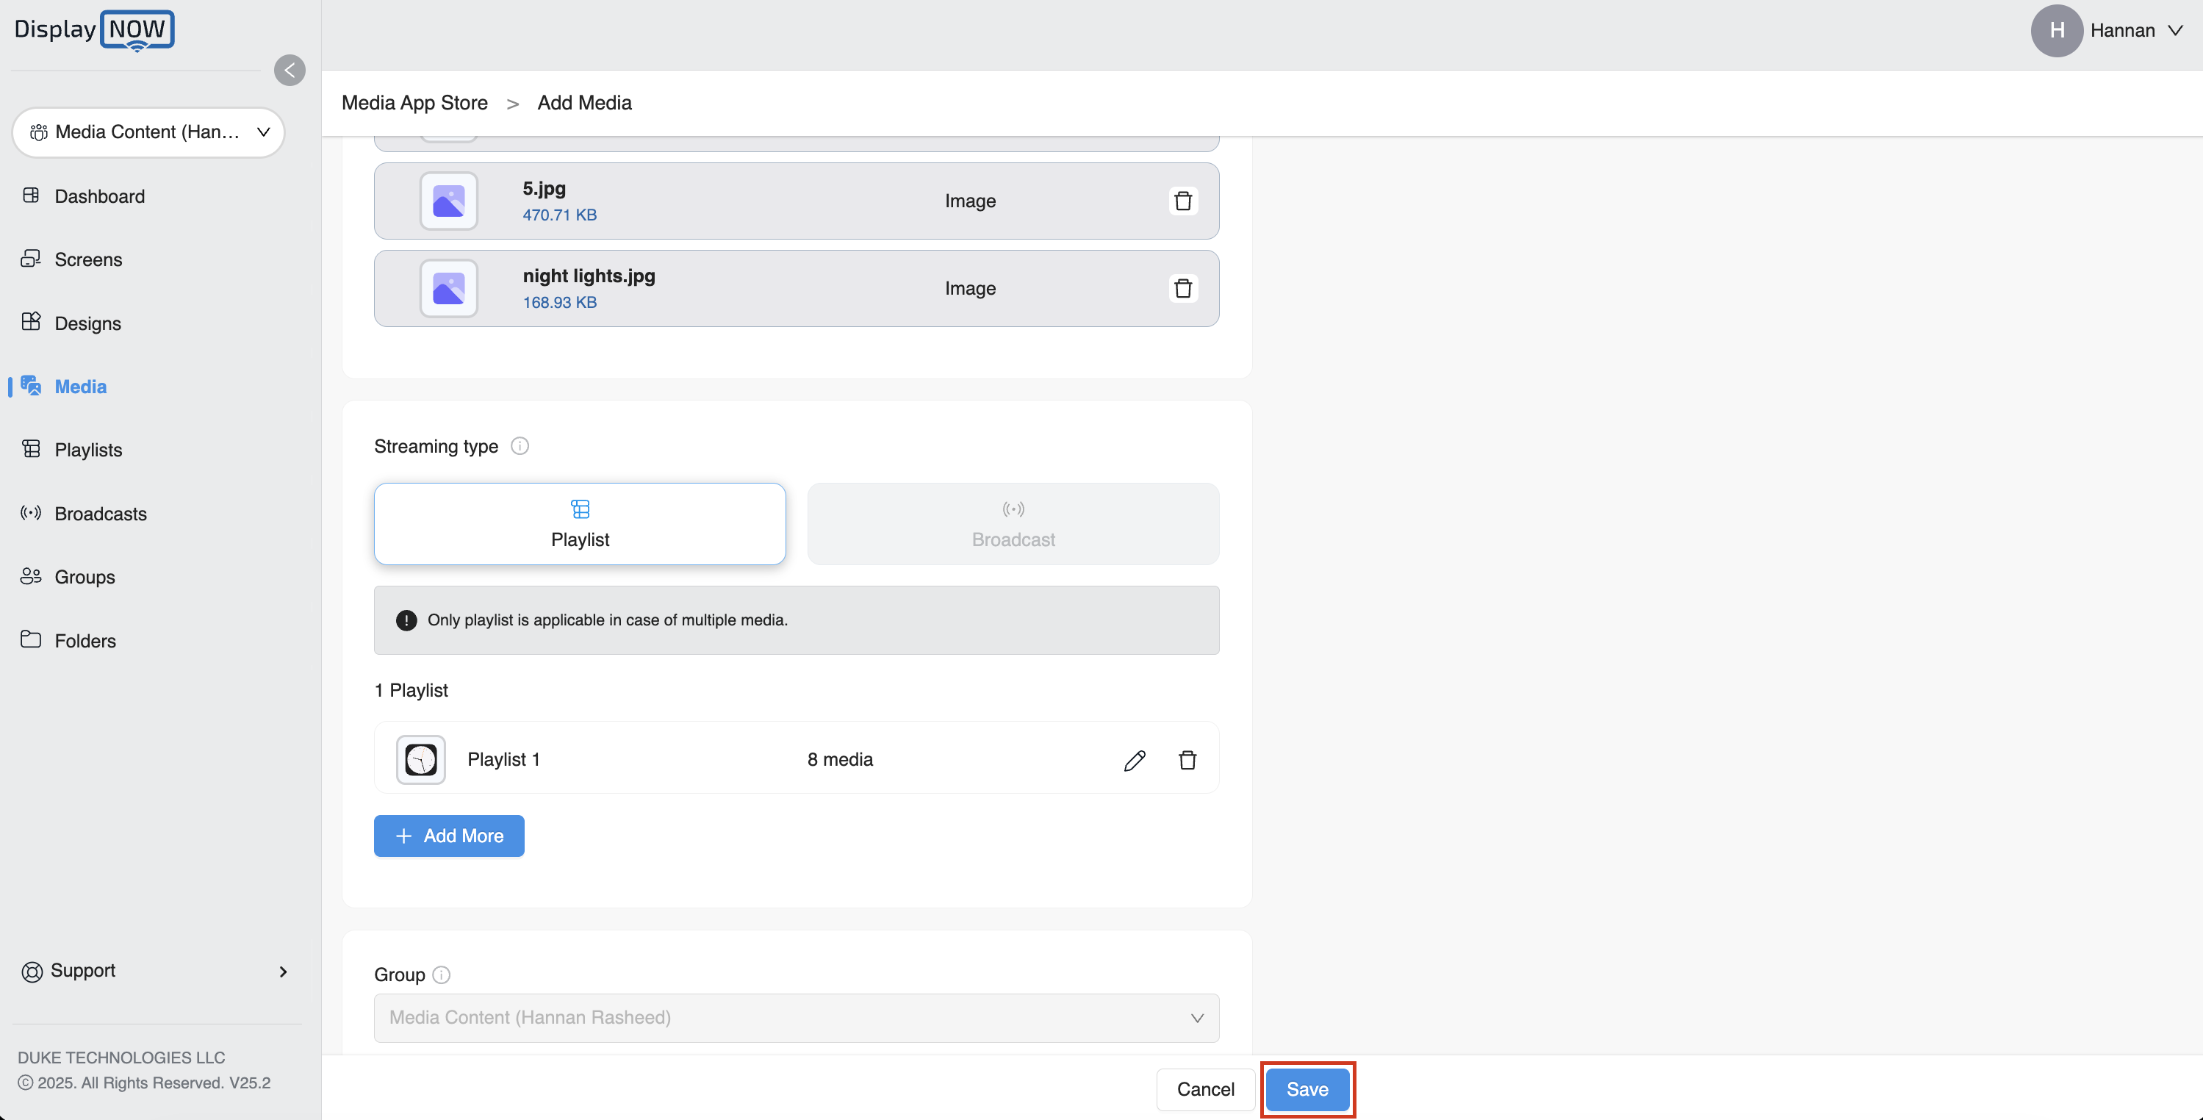Click the night lights.jpg thumbnail icon
Screen dimensions: 2203x1120
(448, 288)
